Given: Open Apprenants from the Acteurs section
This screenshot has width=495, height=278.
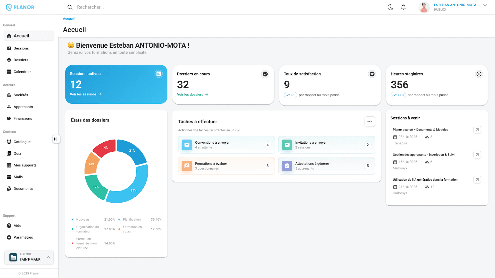Looking at the screenshot, I should (x=23, y=107).
